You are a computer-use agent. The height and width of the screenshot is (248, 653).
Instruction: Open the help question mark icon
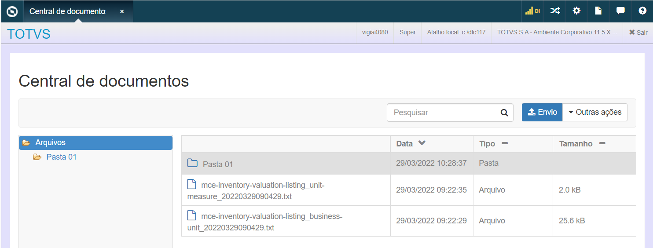(642, 11)
